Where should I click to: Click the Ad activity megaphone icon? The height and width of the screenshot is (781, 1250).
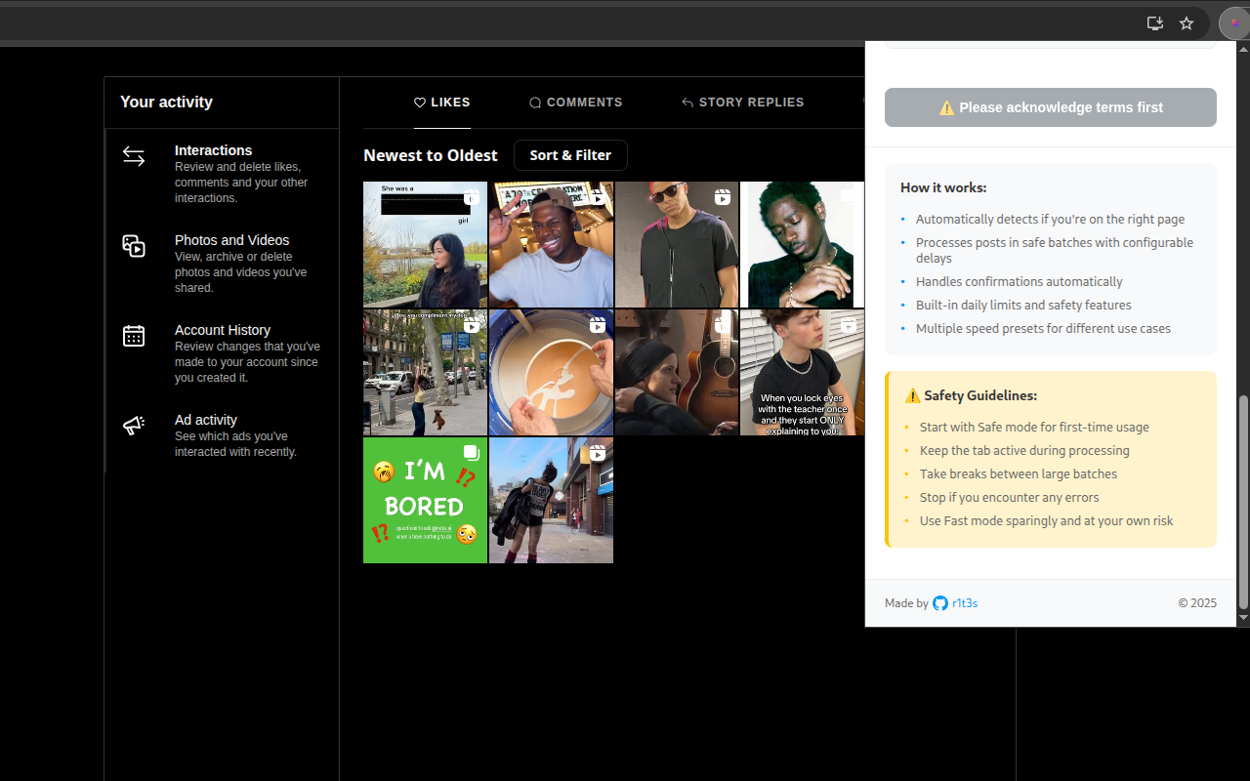[134, 426]
